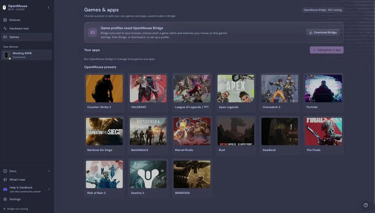Choose the VALORANT preset card
Image resolution: width=375 pixels, height=213 pixels.
148,93
